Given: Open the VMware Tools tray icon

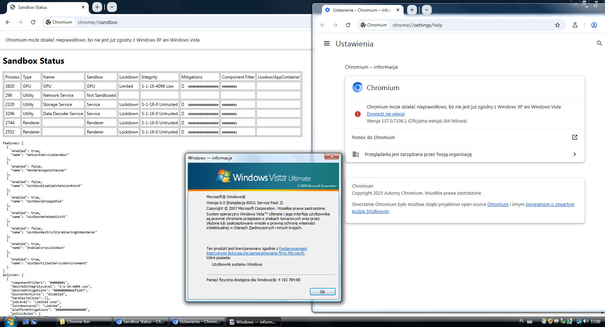Looking at the screenshot, I should (x=556, y=321).
